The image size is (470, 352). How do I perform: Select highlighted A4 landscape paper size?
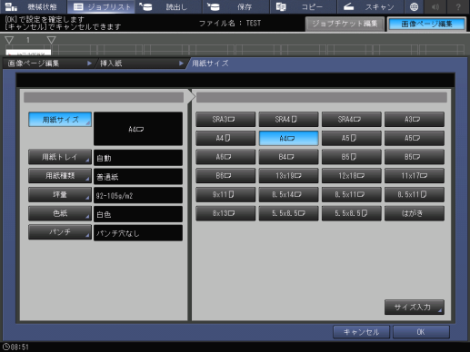coord(288,138)
